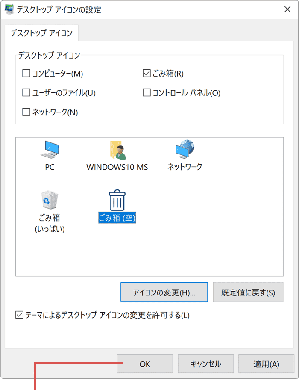The width and height of the screenshot is (299, 390).
Task: Click the 適用(A) button
Action: click(x=266, y=363)
